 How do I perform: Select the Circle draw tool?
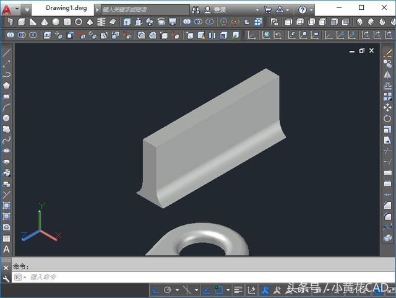pos(6,118)
